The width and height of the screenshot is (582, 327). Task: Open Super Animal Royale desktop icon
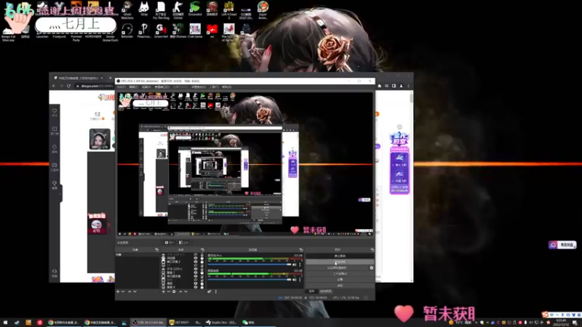263,10
